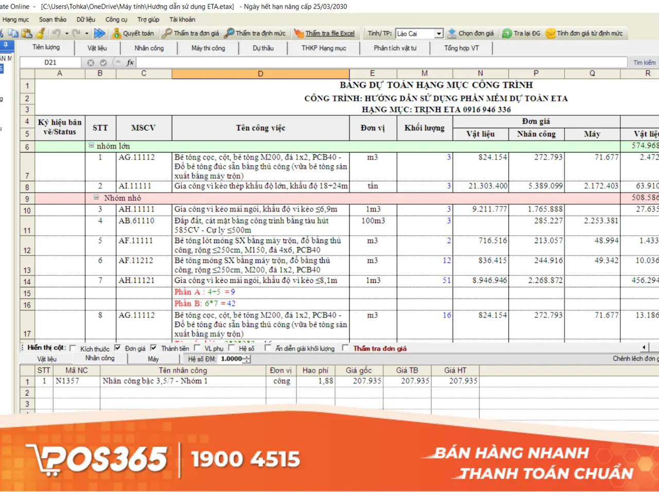Click Phần B: 6*7 =42 cell
Viewport: 659px width, 492px height.
pos(261,304)
